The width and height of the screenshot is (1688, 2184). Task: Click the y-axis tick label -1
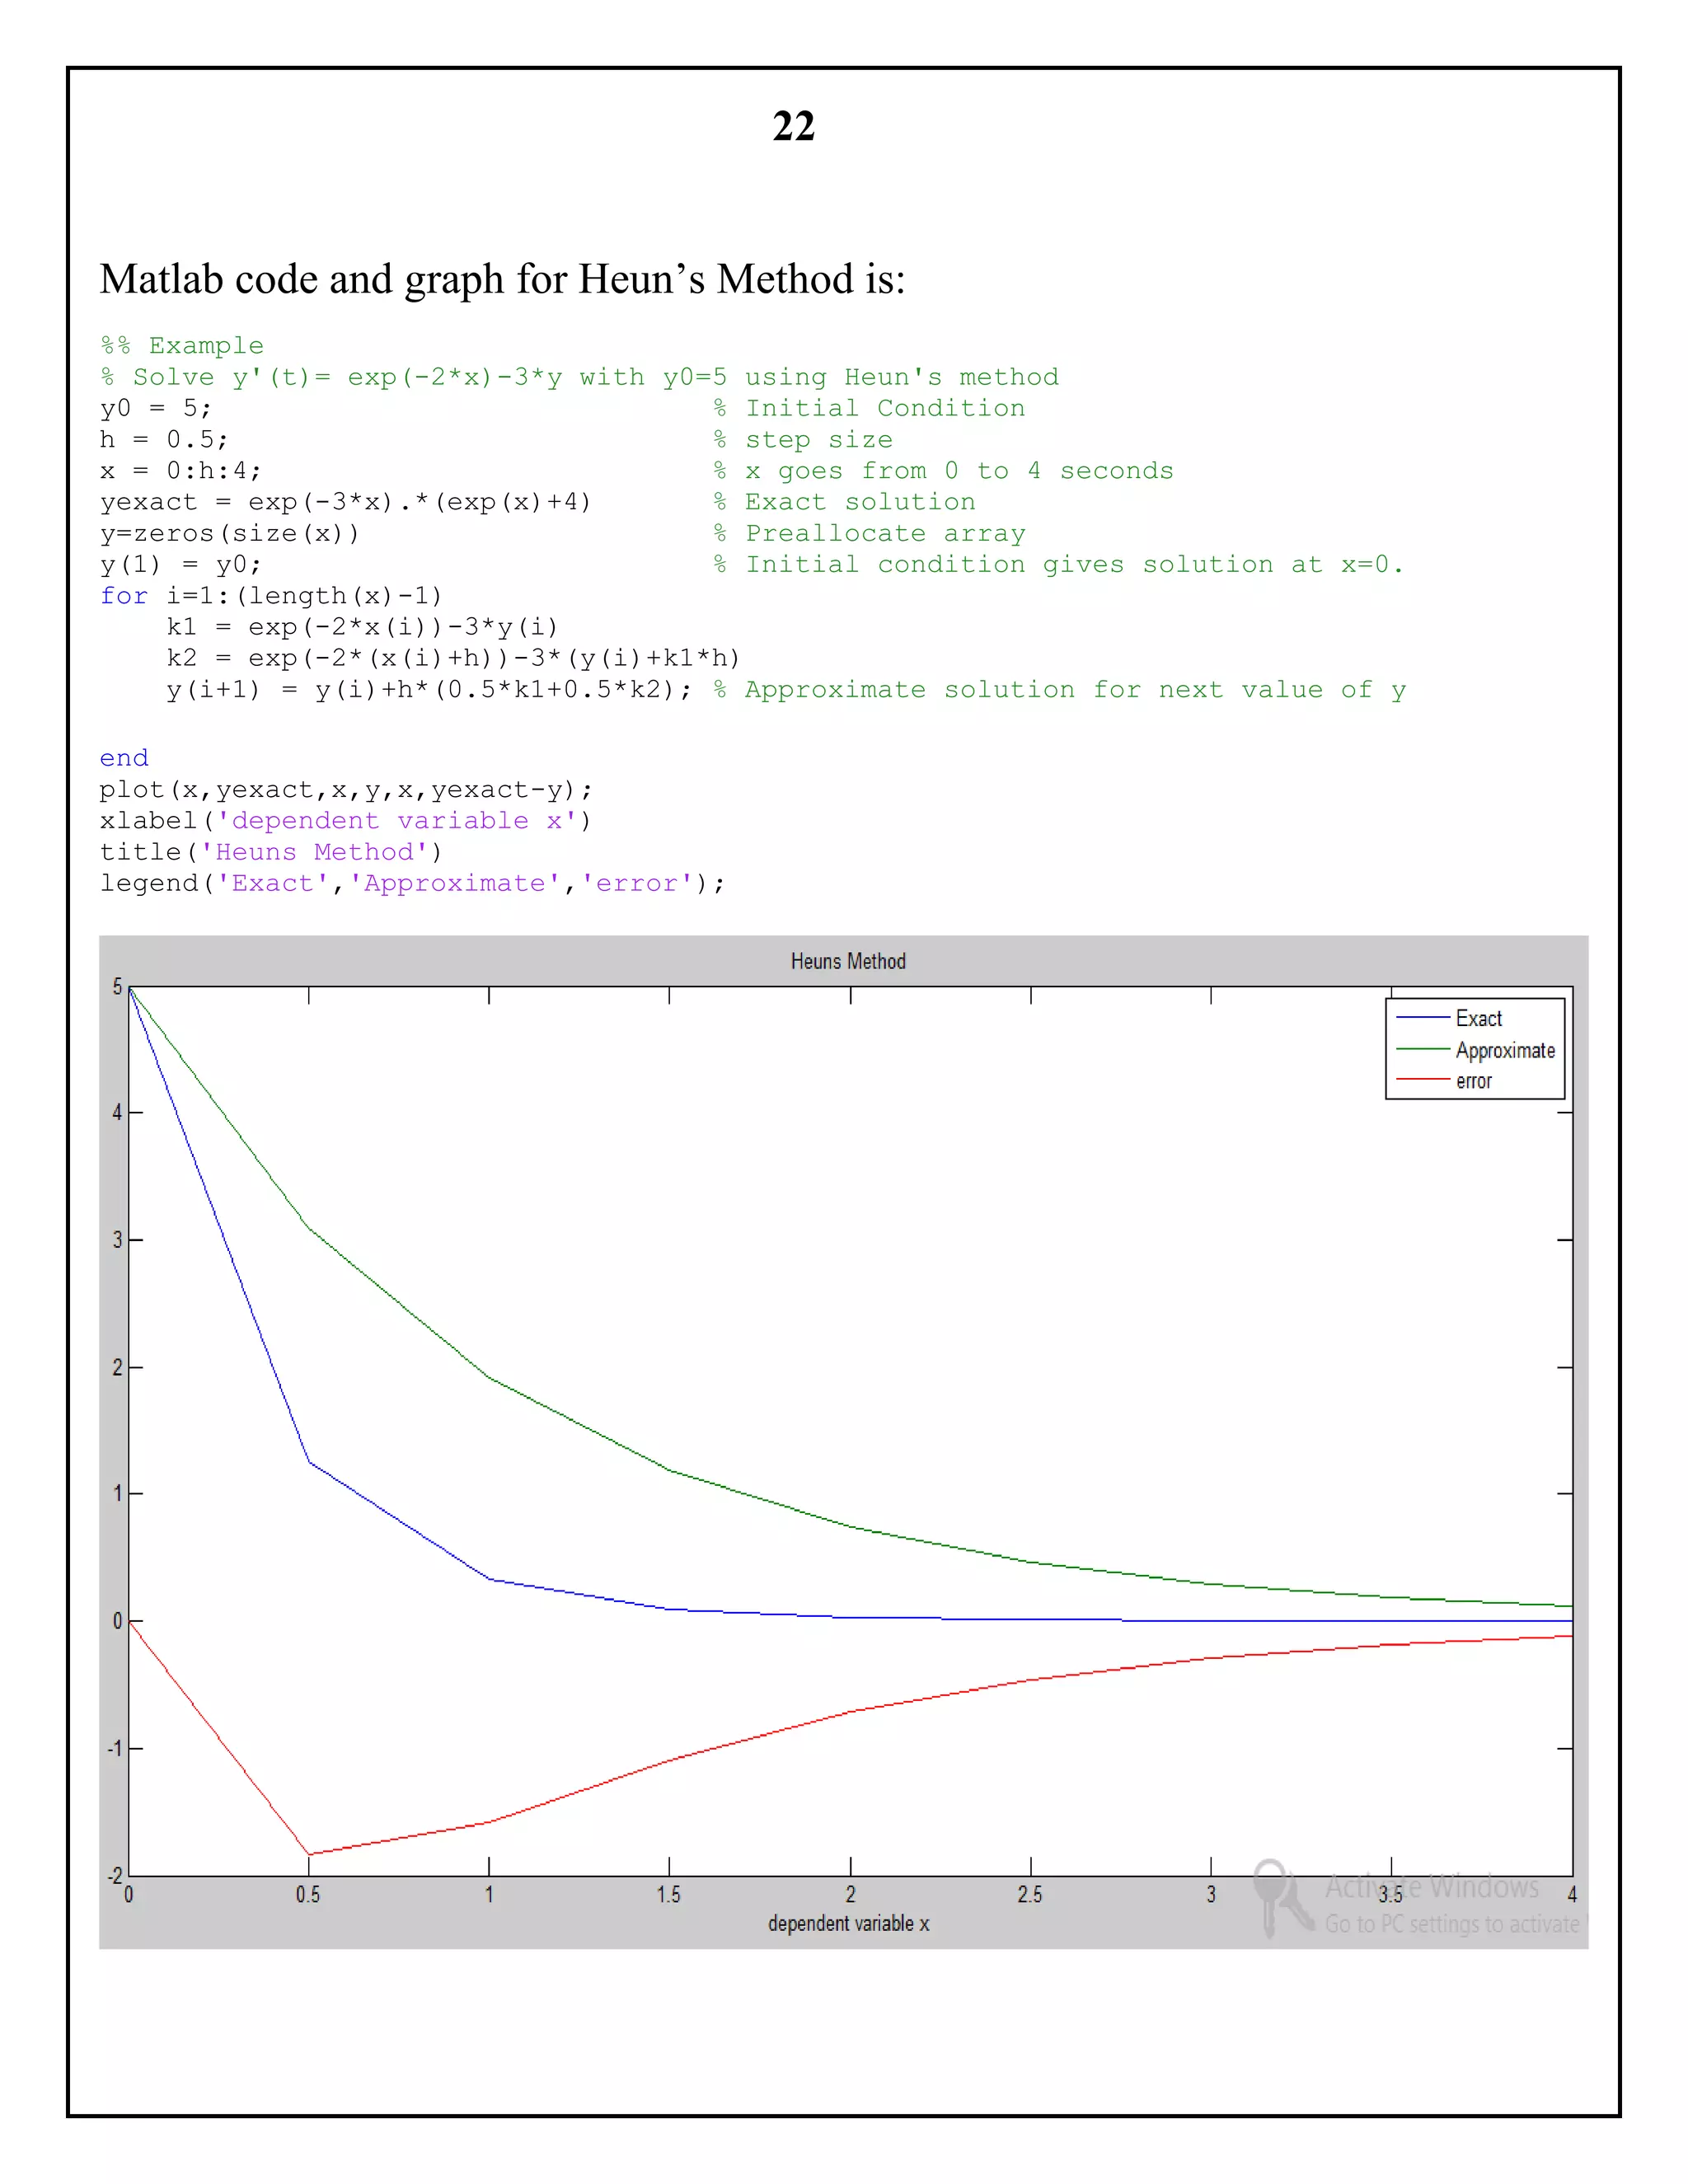pyautogui.click(x=115, y=1748)
